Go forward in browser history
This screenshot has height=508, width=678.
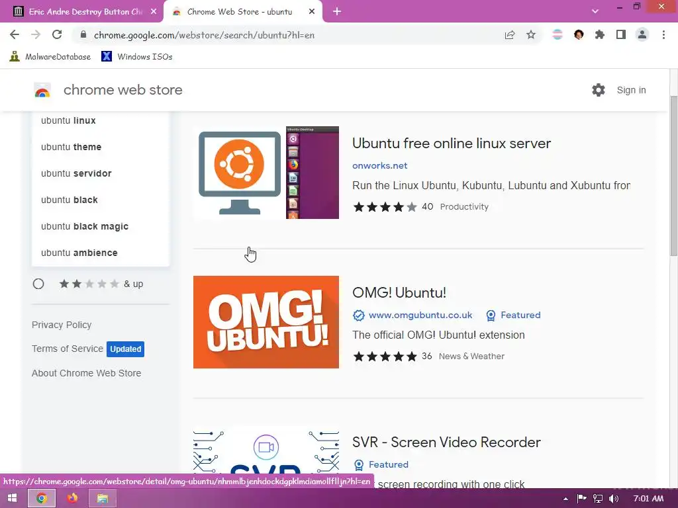[36, 34]
